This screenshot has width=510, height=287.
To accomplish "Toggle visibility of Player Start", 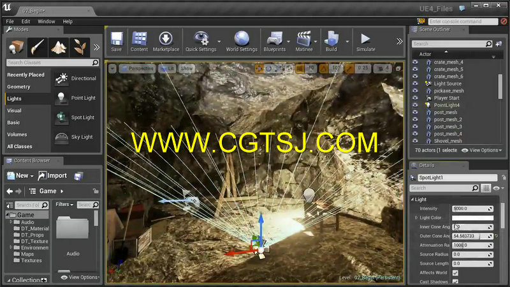I will click(x=415, y=98).
